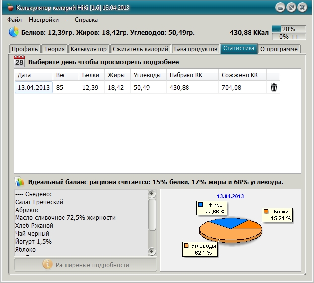Select Салат Греческий in the eaten list
The height and width of the screenshot is (283, 314).
click(39, 202)
